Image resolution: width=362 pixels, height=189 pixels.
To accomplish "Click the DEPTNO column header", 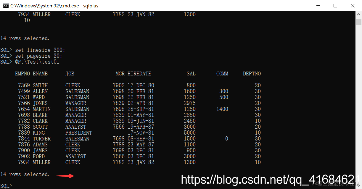I will click(x=252, y=74).
